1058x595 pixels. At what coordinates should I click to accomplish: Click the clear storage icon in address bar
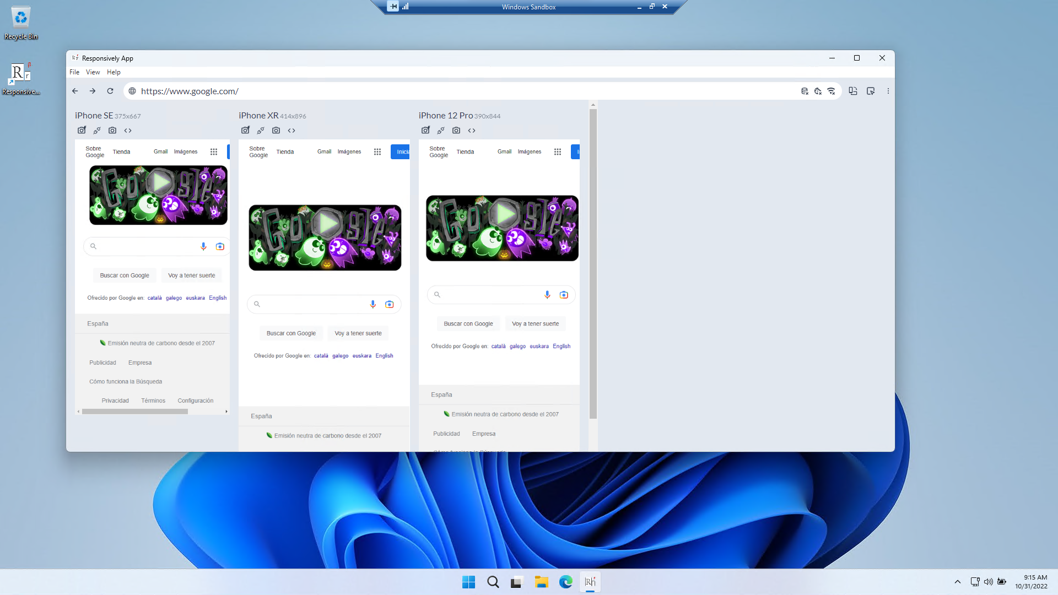point(805,91)
